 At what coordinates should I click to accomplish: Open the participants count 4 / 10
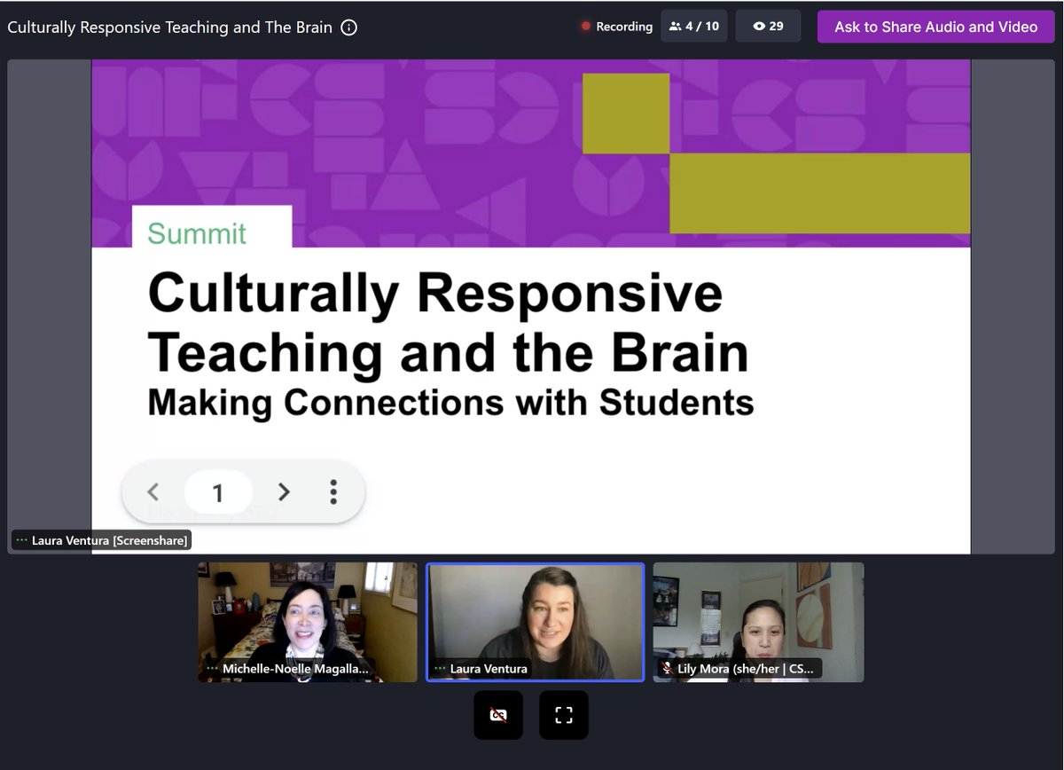(x=694, y=27)
